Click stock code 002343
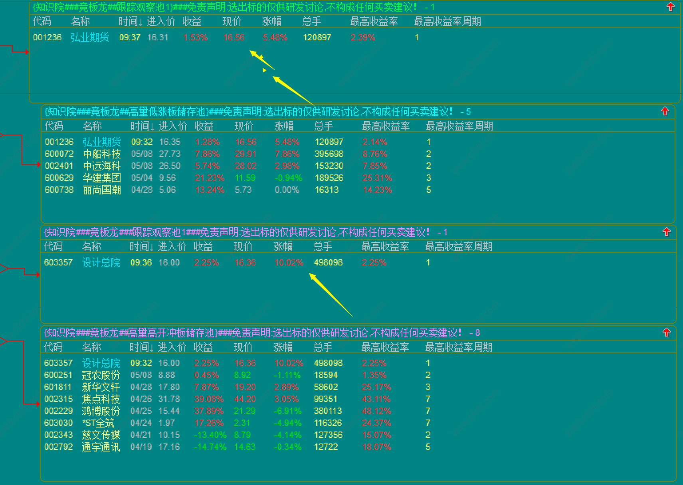Image resolution: width=683 pixels, height=485 pixels. click(x=58, y=435)
